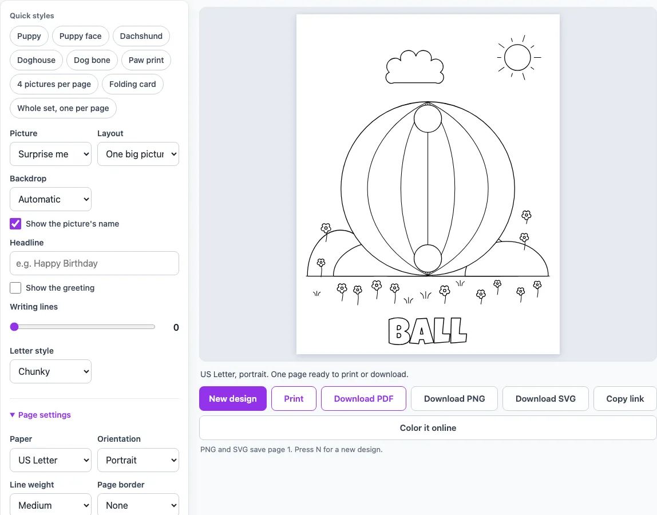
Task: Open the Picture dropdown
Action: pos(51,154)
